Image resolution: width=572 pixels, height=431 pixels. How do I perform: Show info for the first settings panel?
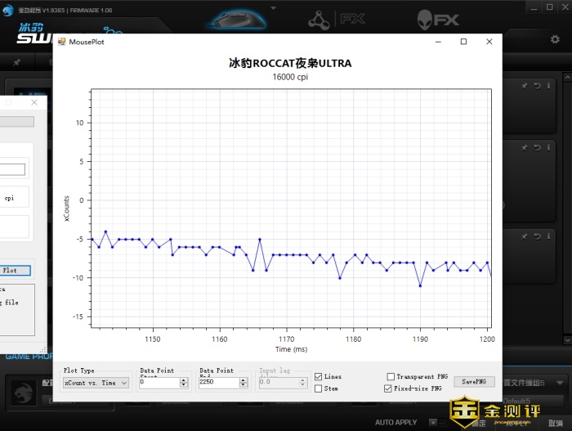[x=548, y=86]
